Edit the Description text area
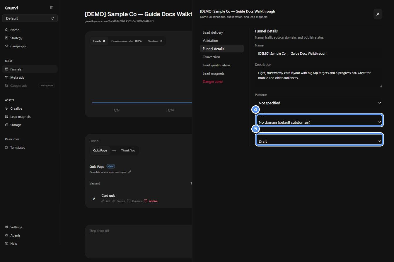 pos(318,77)
